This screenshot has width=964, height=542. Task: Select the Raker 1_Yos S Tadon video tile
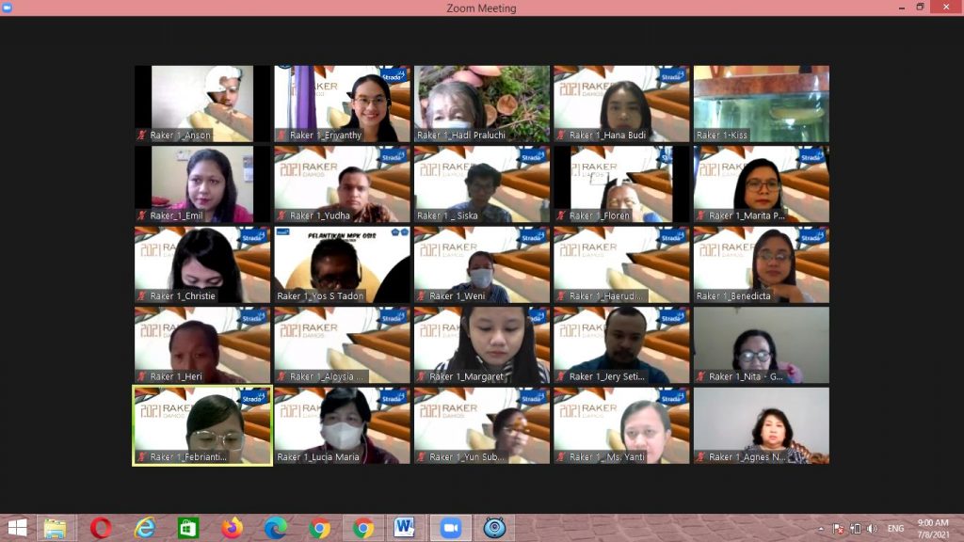[x=342, y=264]
